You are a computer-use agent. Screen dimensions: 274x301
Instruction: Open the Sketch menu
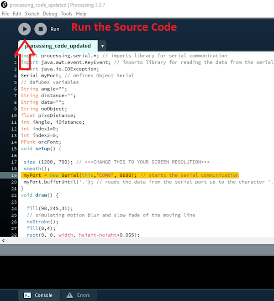pos(32,14)
